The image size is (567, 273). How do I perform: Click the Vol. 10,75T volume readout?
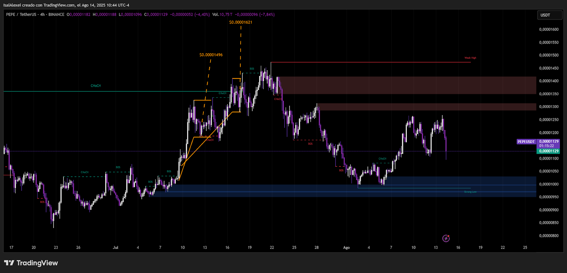[223, 15]
